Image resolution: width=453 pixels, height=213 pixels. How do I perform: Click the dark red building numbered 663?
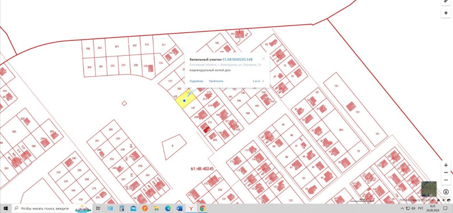click(x=206, y=130)
